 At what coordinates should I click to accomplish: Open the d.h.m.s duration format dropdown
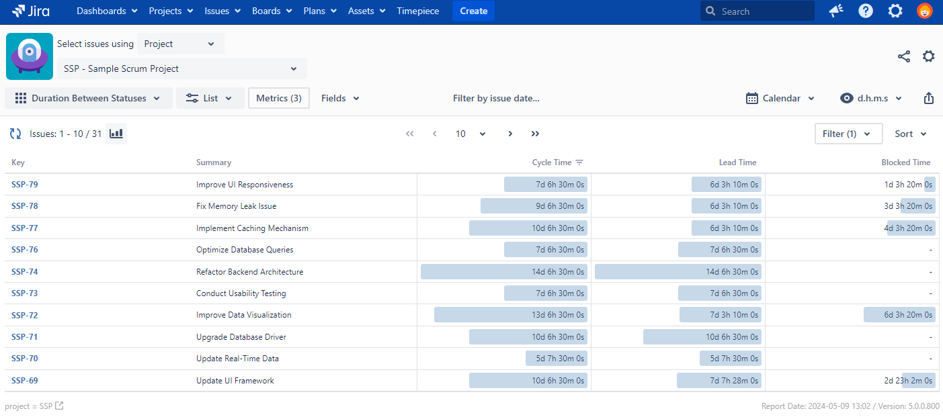tap(871, 98)
